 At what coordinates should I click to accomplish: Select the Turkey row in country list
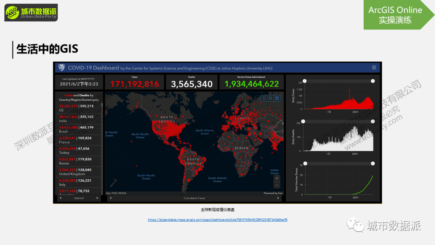coord(79,150)
